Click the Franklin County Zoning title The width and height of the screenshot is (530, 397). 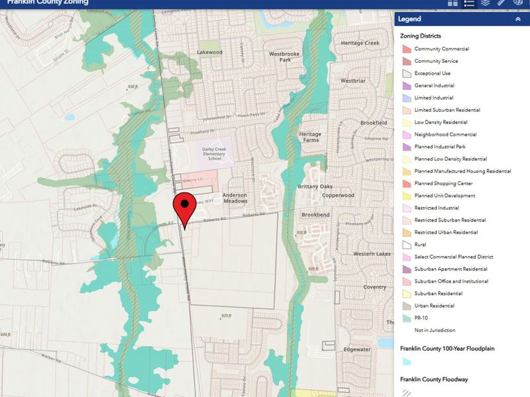[46, 3]
